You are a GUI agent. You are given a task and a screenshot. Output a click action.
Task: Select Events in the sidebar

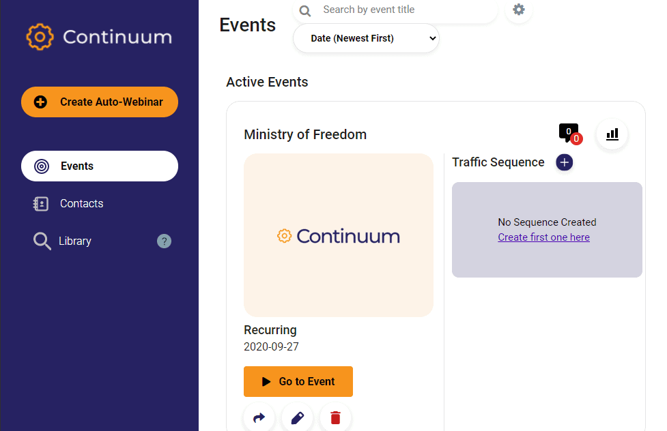tap(100, 166)
